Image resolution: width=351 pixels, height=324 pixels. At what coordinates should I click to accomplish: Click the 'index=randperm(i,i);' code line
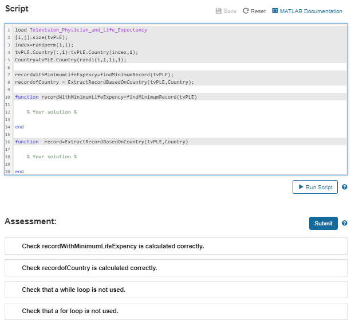point(44,45)
